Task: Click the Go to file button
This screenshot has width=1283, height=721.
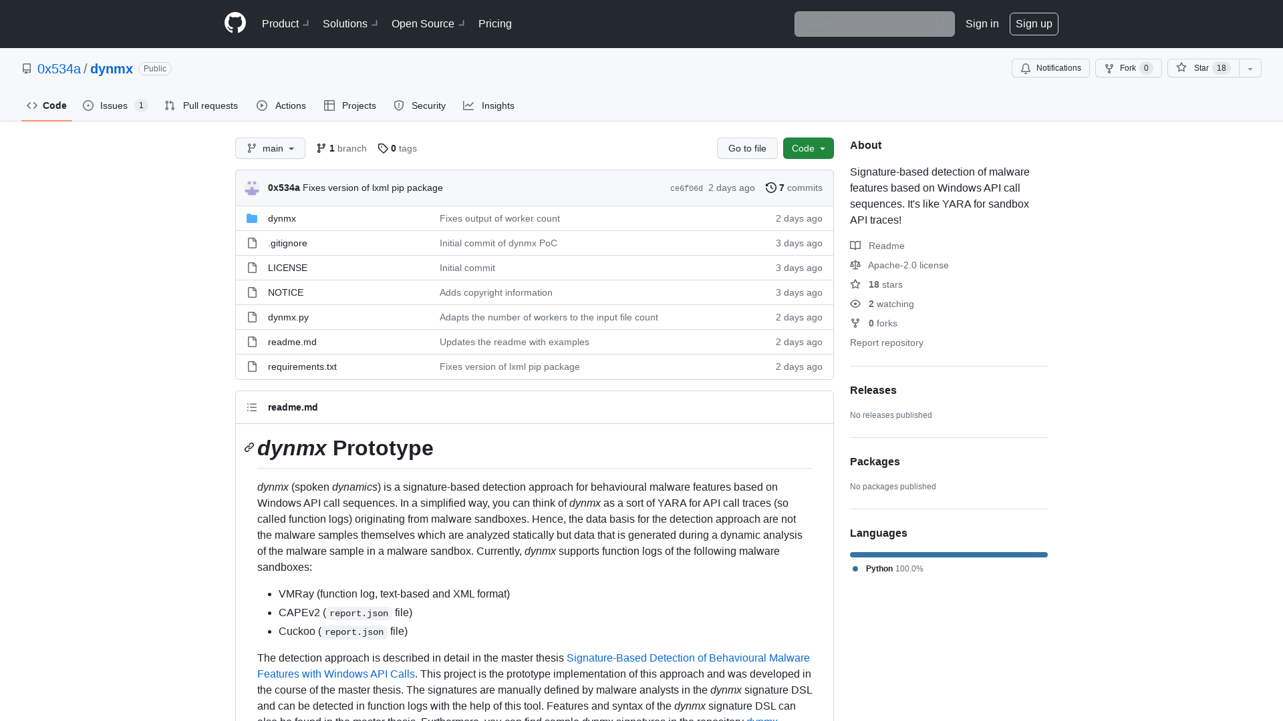Action: pyautogui.click(x=747, y=148)
